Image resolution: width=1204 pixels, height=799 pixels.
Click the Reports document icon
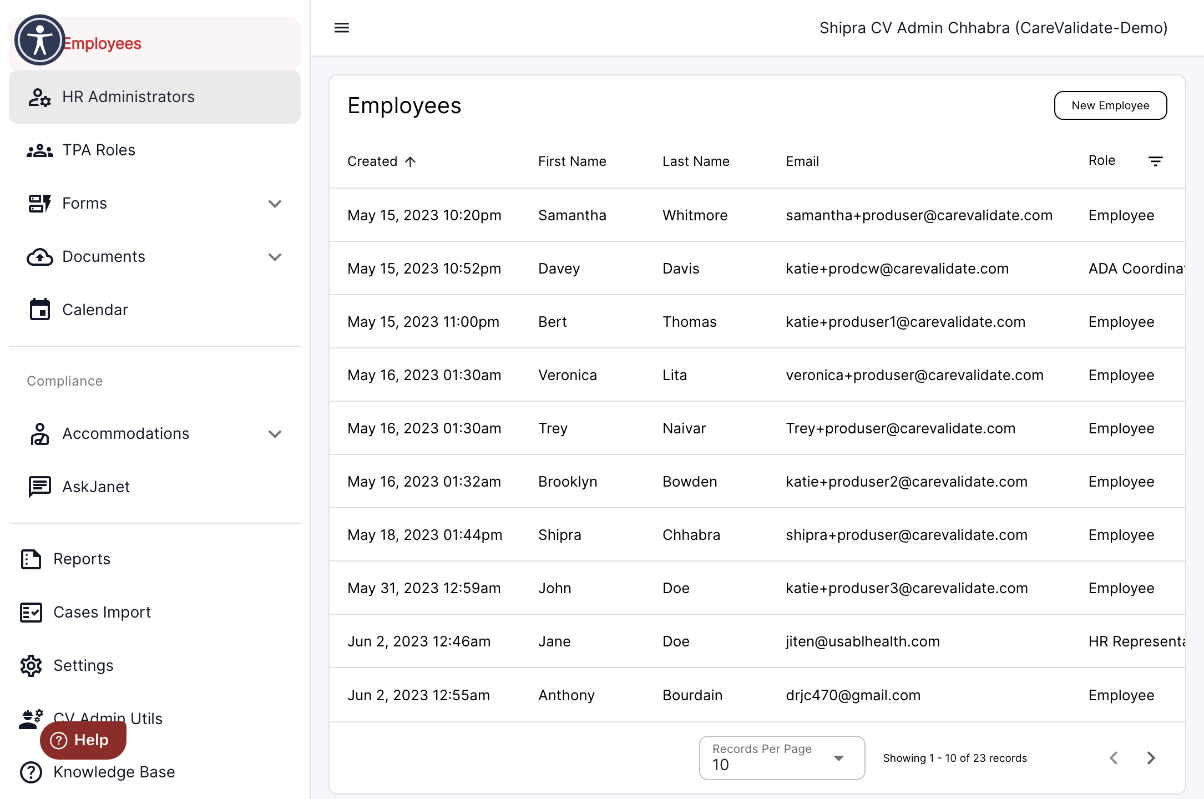pos(31,559)
